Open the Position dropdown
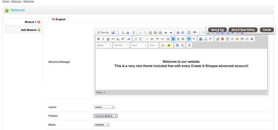The image size is (278, 130). coord(106,116)
